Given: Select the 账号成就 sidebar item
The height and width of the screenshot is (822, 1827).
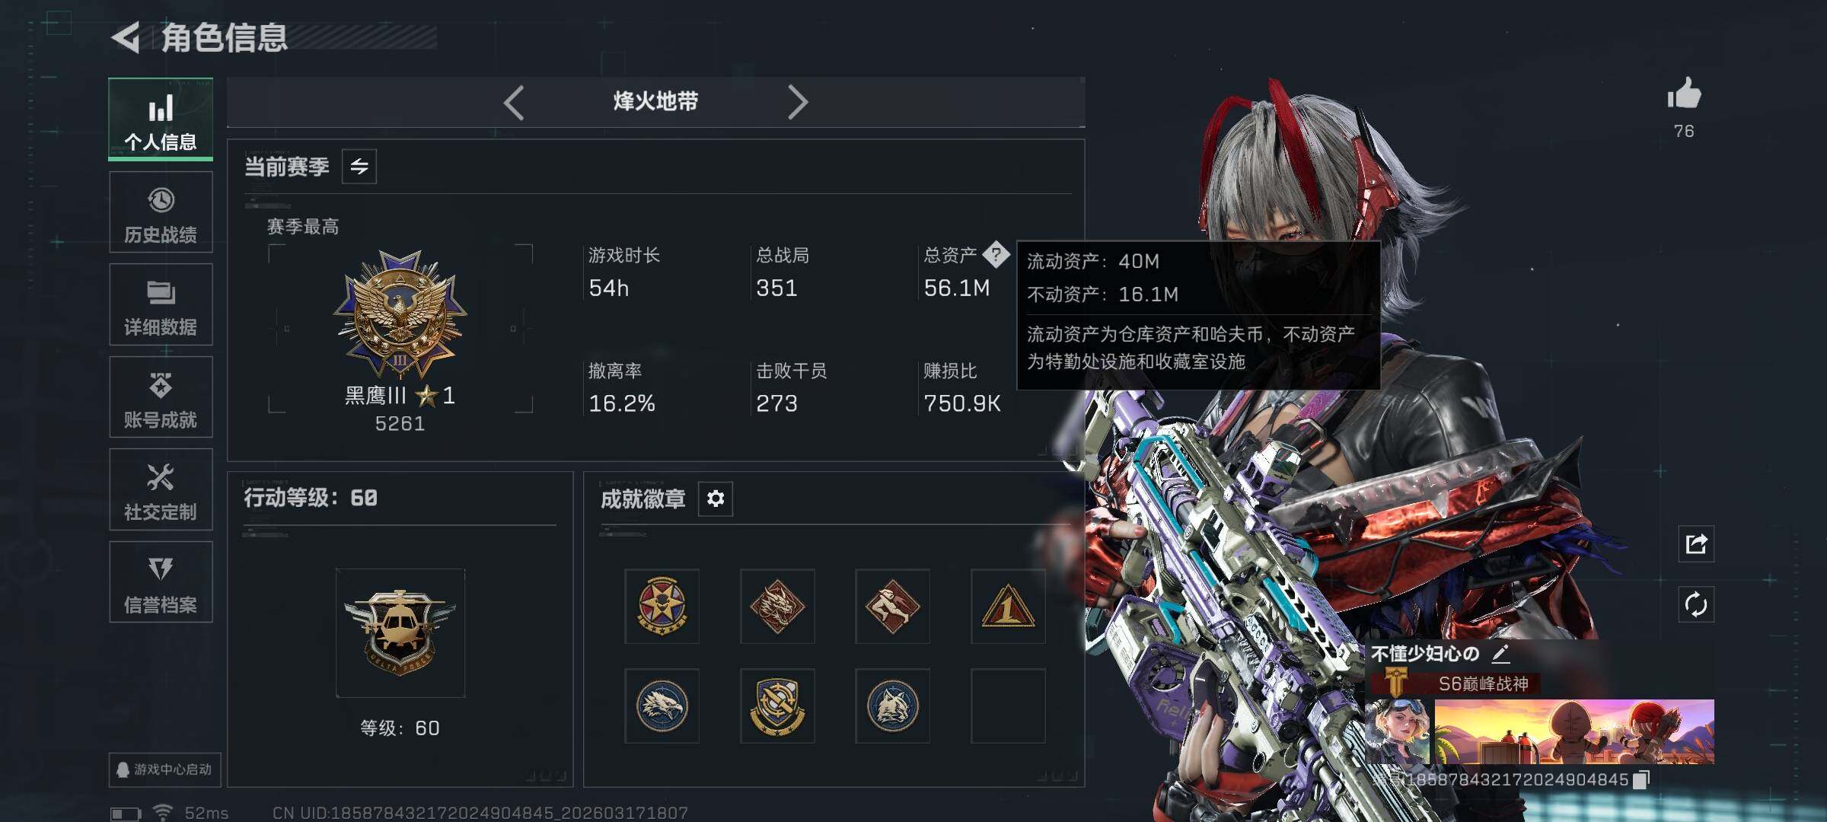Looking at the screenshot, I should [161, 397].
